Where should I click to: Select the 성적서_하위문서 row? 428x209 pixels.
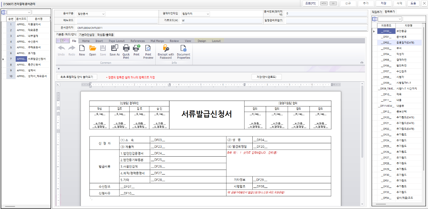click(x=28, y=76)
